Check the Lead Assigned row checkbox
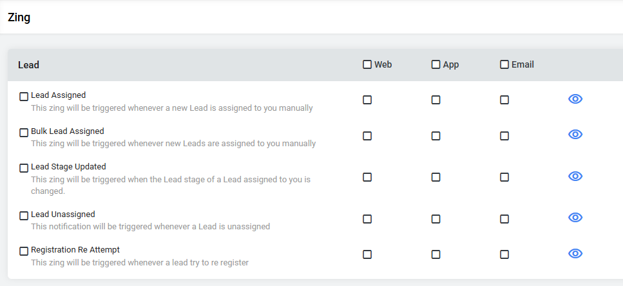The width and height of the screenshot is (623, 286). click(x=24, y=97)
